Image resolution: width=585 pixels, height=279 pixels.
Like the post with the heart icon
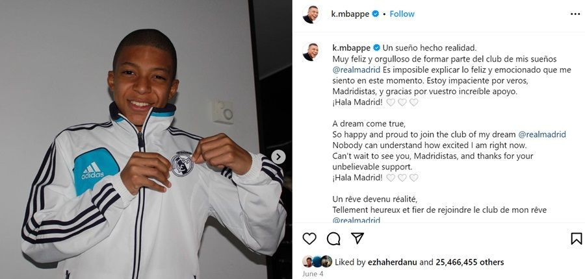[309, 238]
